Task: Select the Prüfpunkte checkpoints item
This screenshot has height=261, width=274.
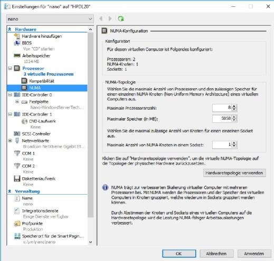Action: [32, 224]
